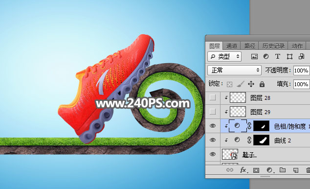The width and height of the screenshot is (310, 189).
Task: Click the 填充 value field
Action: [301, 84]
